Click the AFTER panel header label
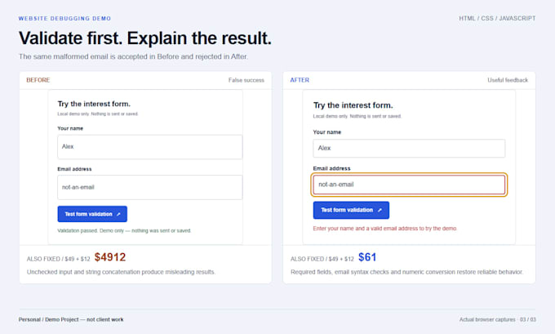The width and height of the screenshot is (555, 334). click(x=300, y=80)
